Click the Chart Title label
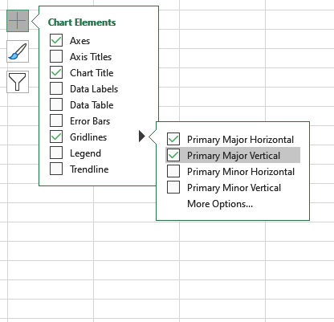 [92, 73]
